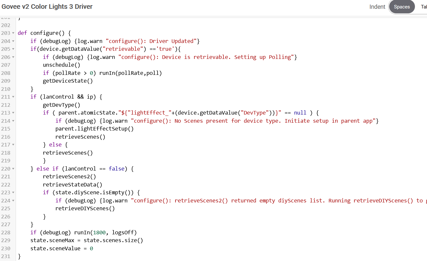
Task: Collapse the fold arrow at line 206
Action: 13,57
